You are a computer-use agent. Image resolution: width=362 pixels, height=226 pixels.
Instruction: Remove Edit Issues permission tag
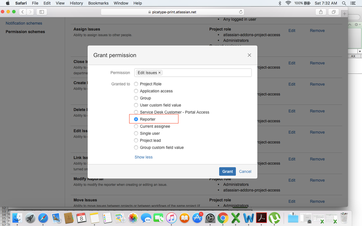pos(159,73)
